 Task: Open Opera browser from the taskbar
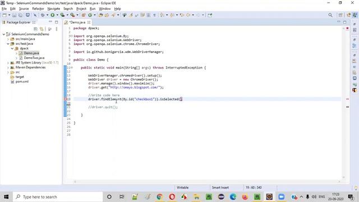click(172, 197)
